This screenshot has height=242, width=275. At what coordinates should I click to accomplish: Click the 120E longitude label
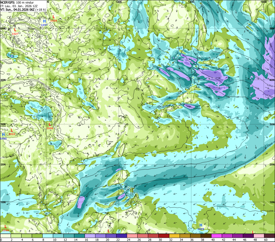[x=119, y=2]
